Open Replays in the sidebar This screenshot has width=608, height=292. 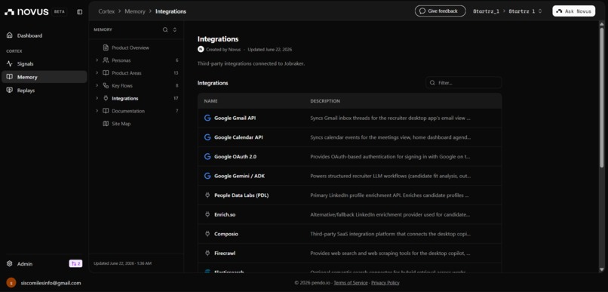45,90
